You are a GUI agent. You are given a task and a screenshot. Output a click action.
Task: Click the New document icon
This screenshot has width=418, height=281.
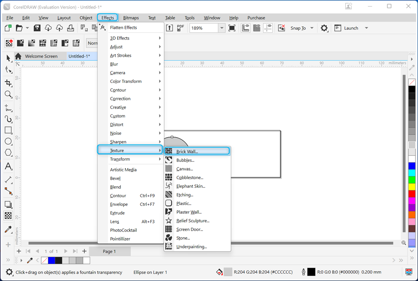click(x=8, y=28)
